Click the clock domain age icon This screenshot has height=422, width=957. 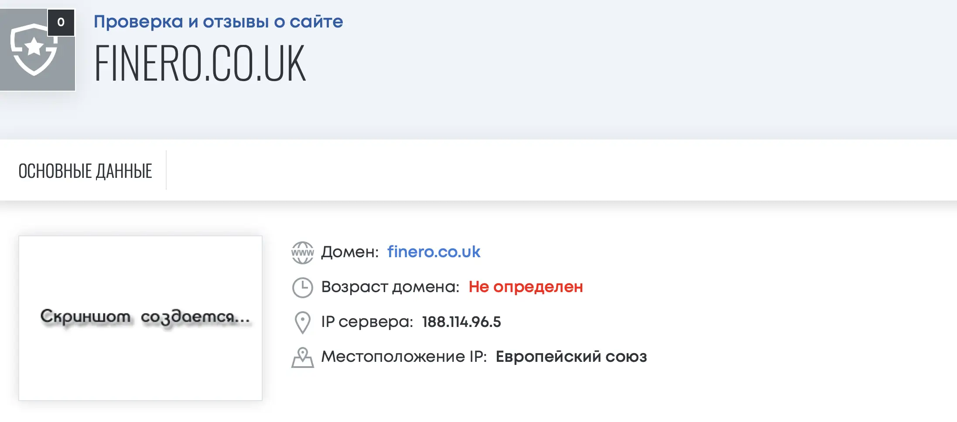tap(303, 288)
